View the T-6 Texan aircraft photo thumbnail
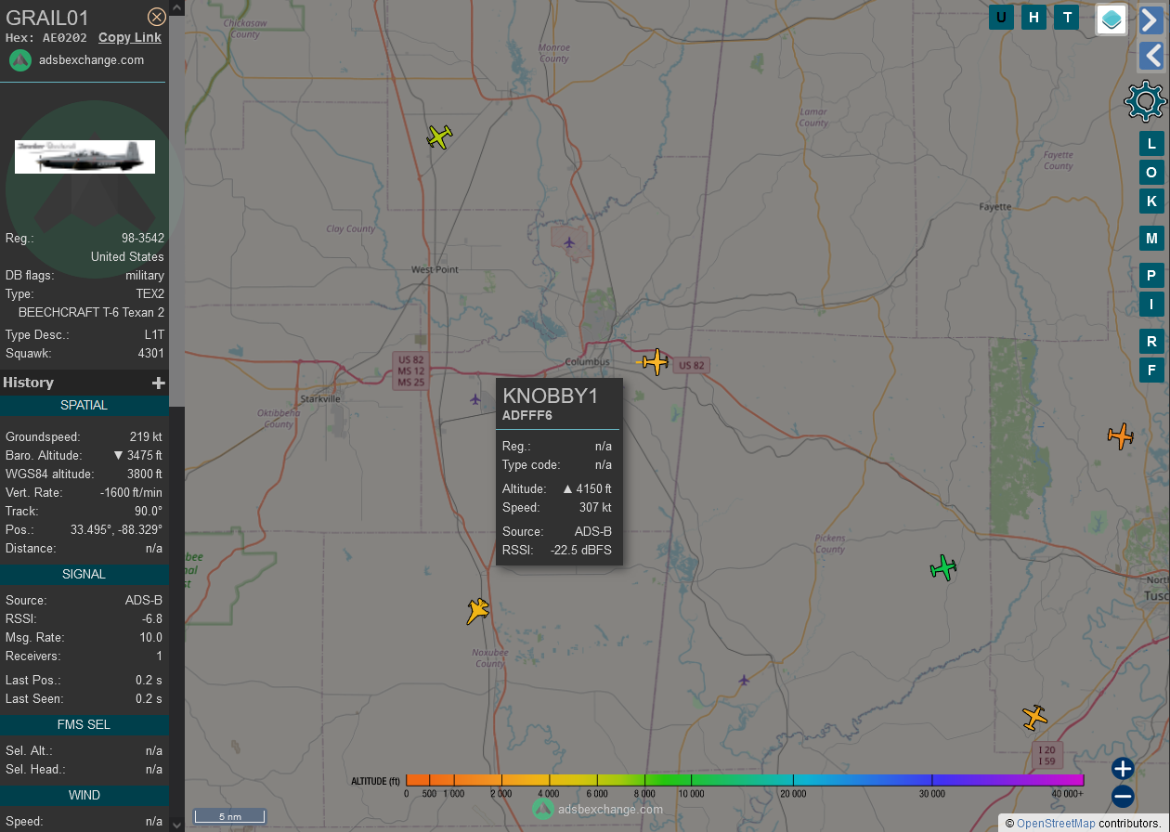The image size is (1170, 832). (84, 157)
